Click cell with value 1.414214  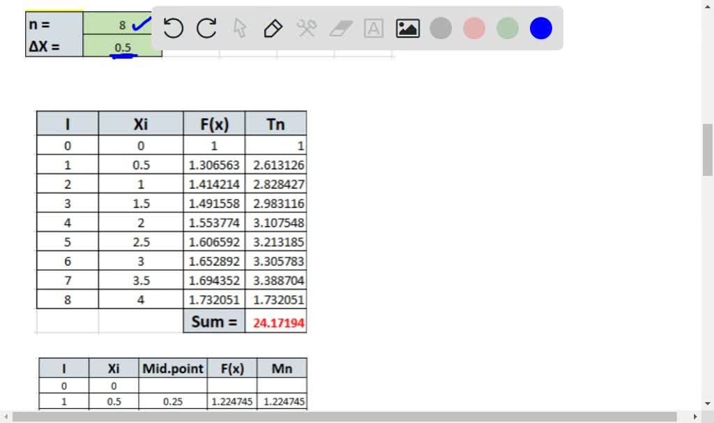214,184
